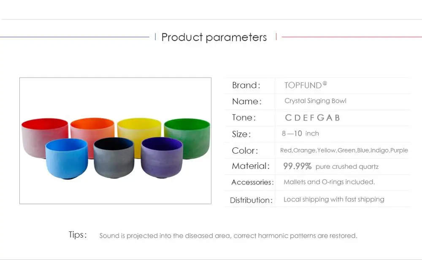Screen dimensions: 422x260
Task: Click the 99.99% material percentage
Action: pos(297,166)
